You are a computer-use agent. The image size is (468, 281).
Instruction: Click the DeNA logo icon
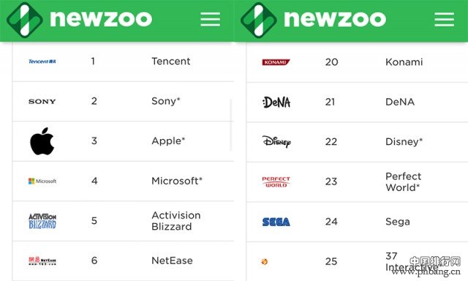pos(276,102)
